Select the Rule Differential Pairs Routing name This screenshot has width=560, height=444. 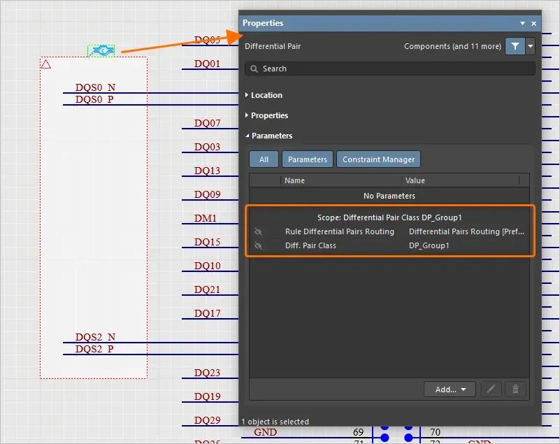pos(340,231)
